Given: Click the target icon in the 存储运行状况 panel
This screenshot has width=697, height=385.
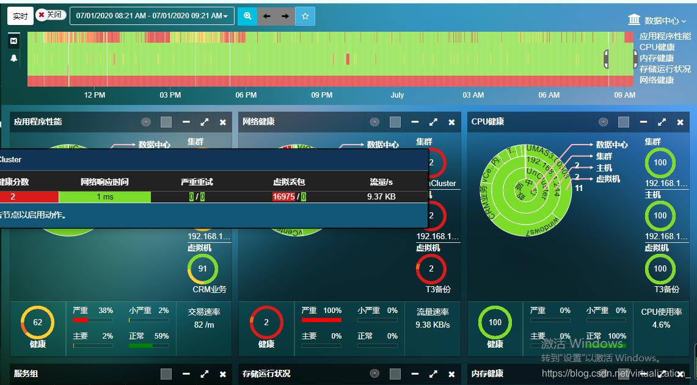Looking at the screenshot, I should pos(374,374).
